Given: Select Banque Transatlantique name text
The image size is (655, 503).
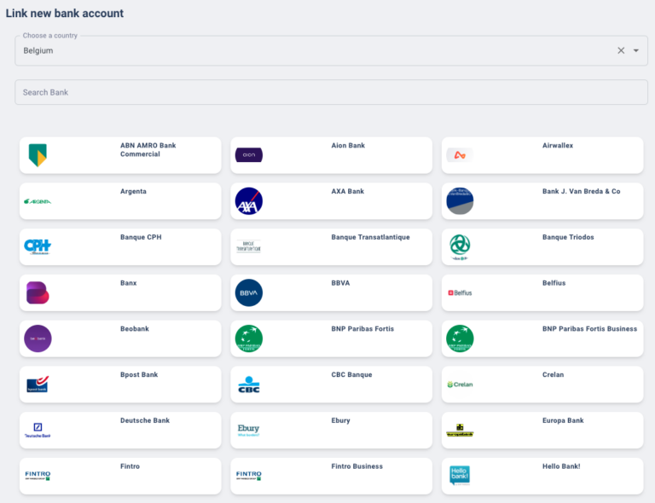Looking at the screenshot, I should tap(370, 237).
